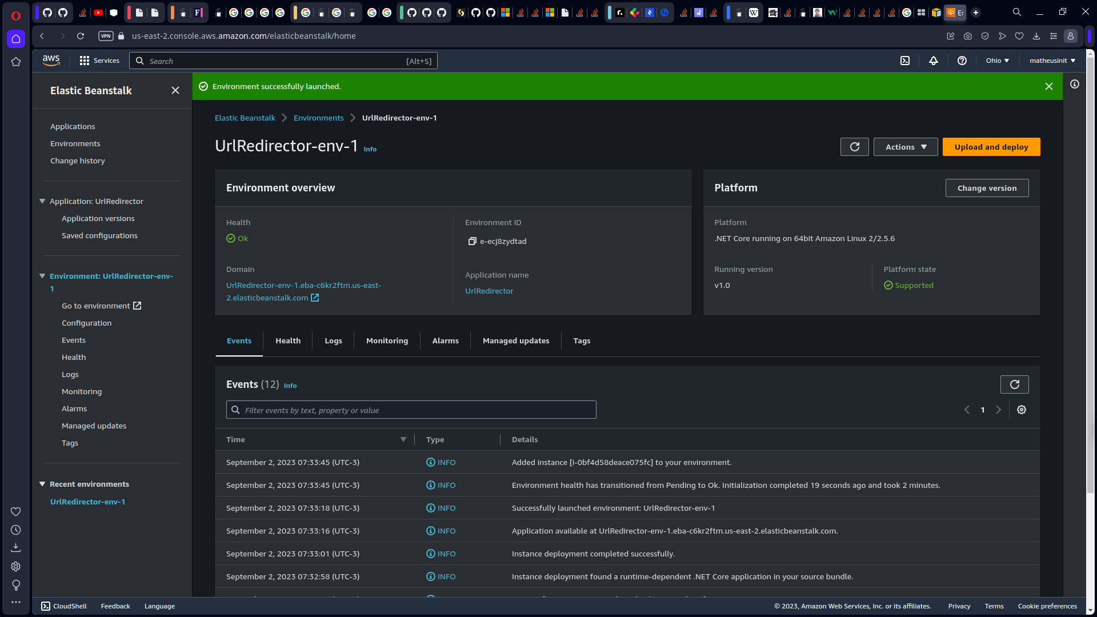Collapse the Application: UrlRedirector tree section
This screenshot has width=1097, height=617.
click(x=42, y=201)
